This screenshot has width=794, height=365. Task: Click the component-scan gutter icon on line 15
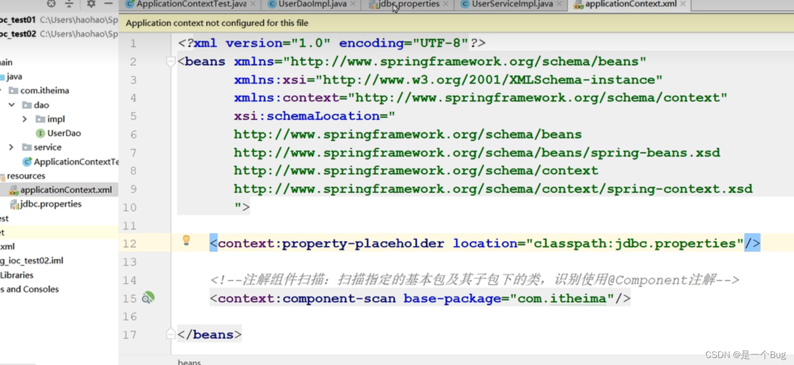pyautogui.click(x=148, y=298)
